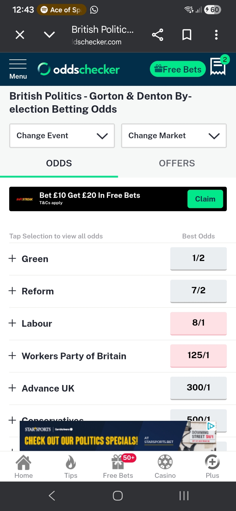Screen dimensions: 236x511
Task: Bookmark this page with the bookmark icon
Action: coord(187,35)
